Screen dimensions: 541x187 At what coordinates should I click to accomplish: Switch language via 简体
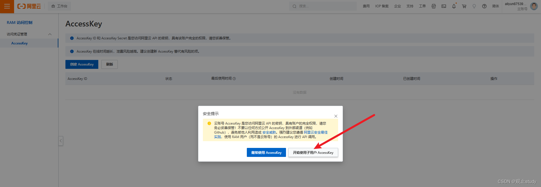click(x=496, y=6)
